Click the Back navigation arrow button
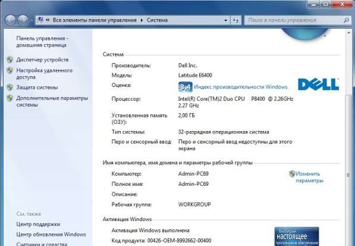Screen dimensions: 355x246 10,20
